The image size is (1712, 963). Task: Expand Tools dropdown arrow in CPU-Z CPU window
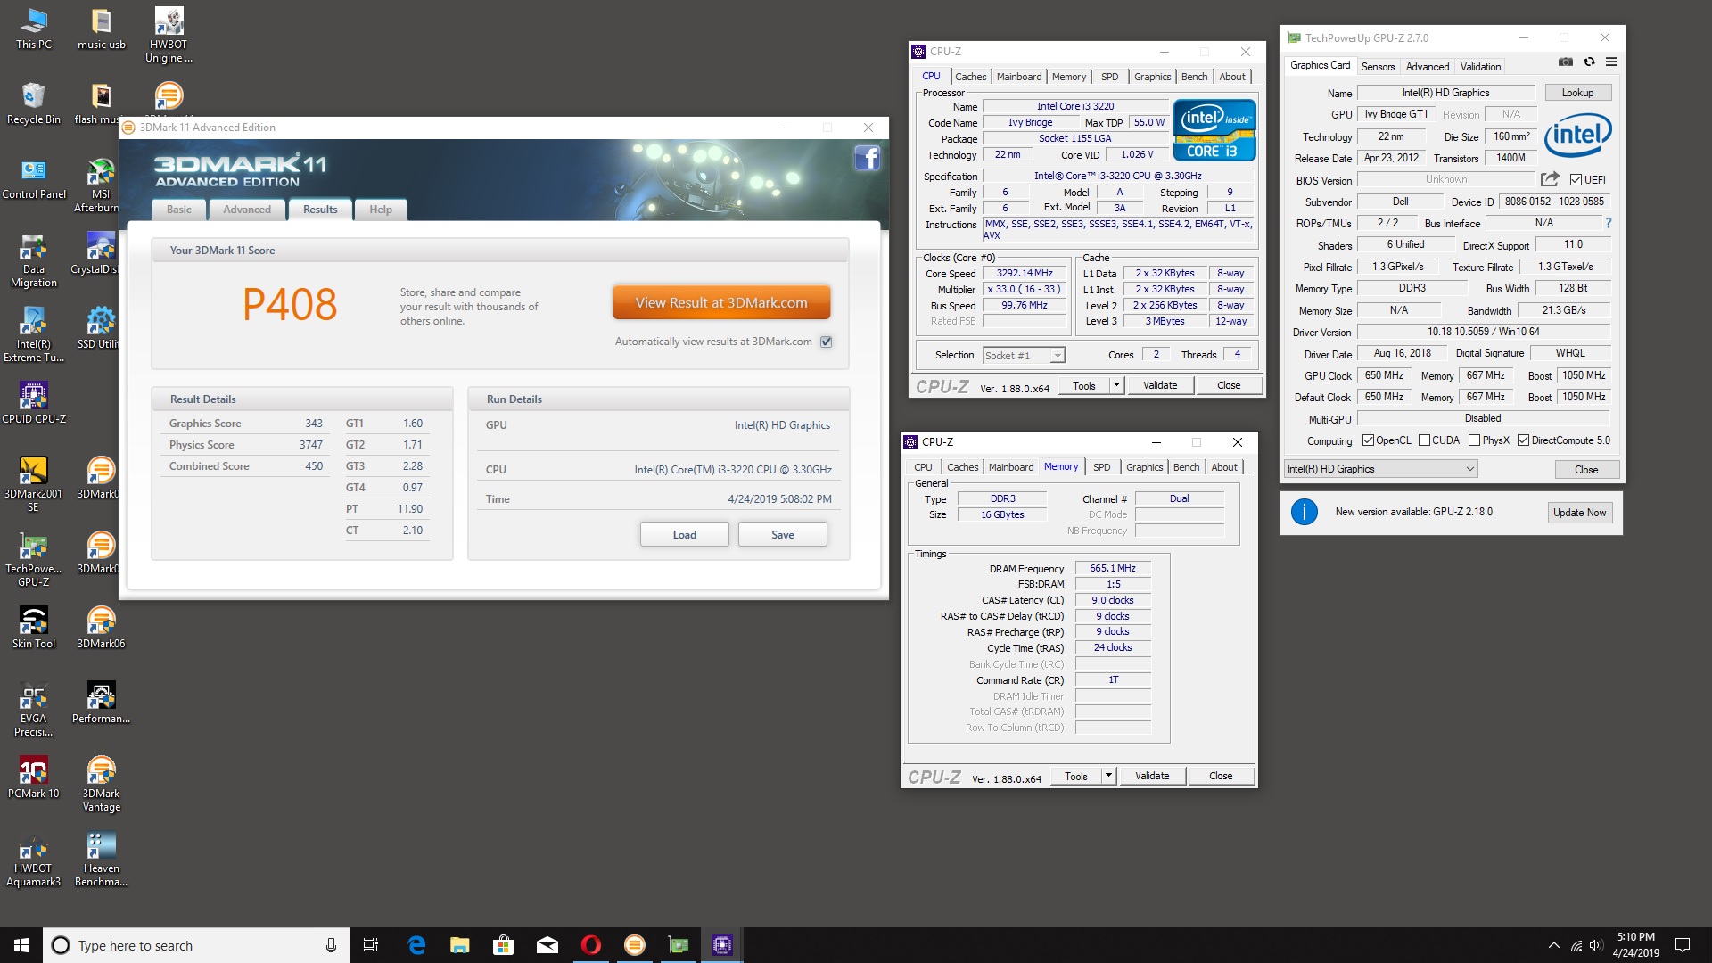click(x=1116, y=385)
